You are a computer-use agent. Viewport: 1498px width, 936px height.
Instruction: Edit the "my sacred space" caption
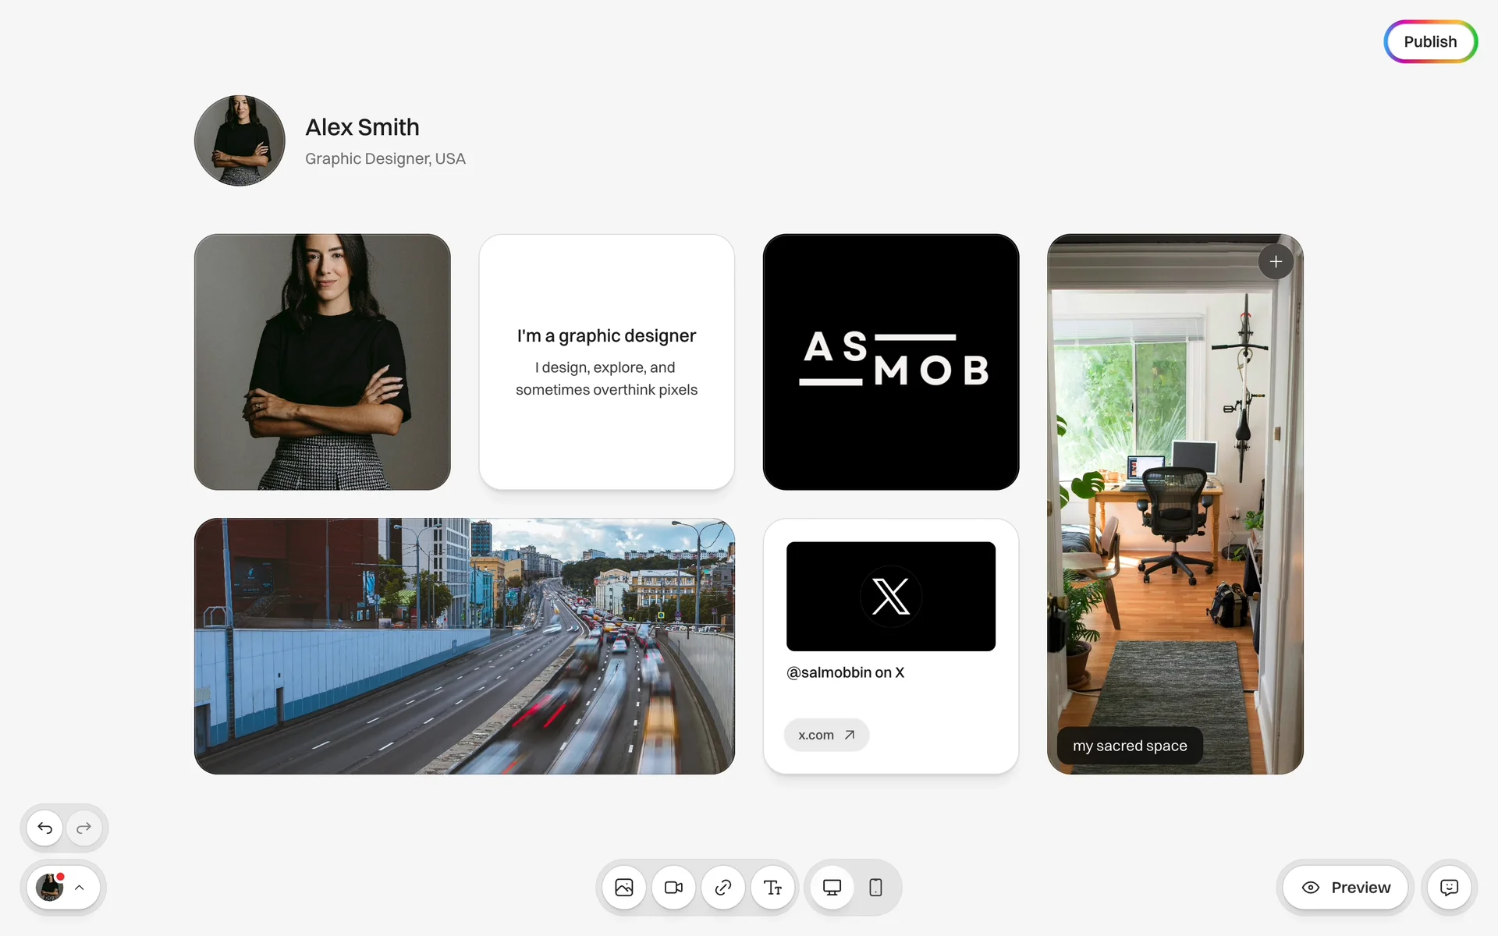tap(1129, 746)
